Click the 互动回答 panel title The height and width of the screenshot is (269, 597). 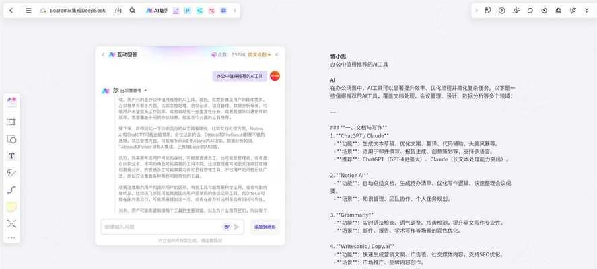[x=127, y=54]
